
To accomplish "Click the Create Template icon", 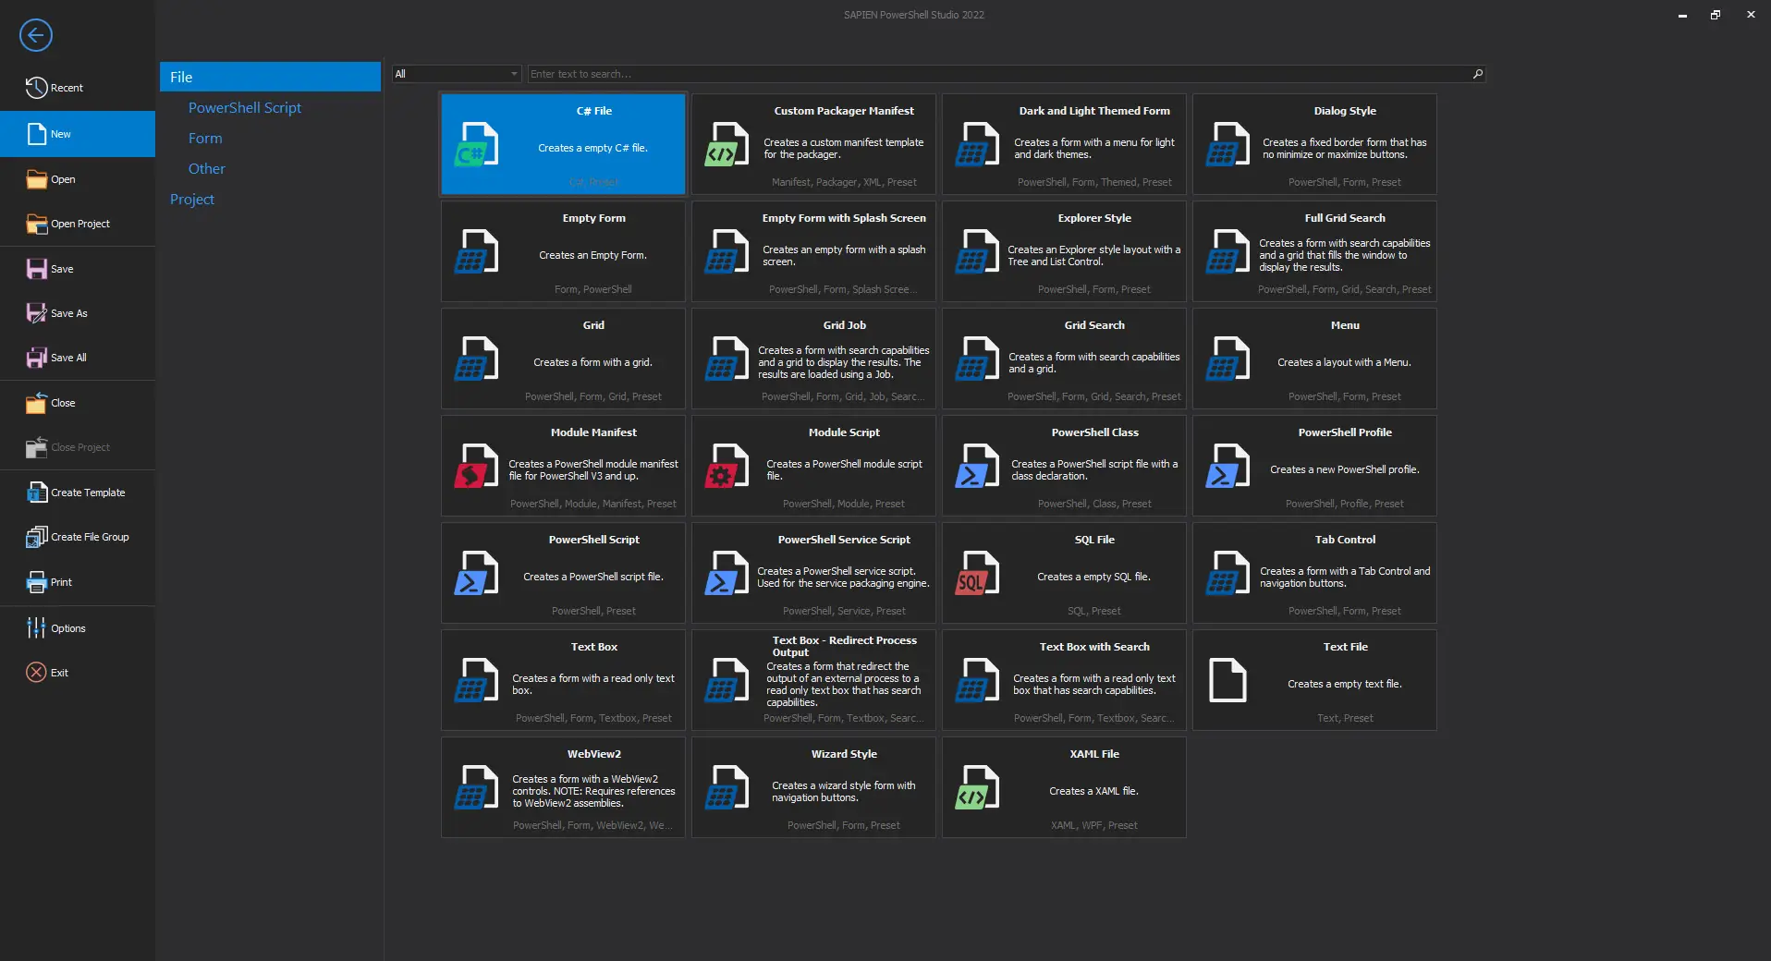I will 36,493.
